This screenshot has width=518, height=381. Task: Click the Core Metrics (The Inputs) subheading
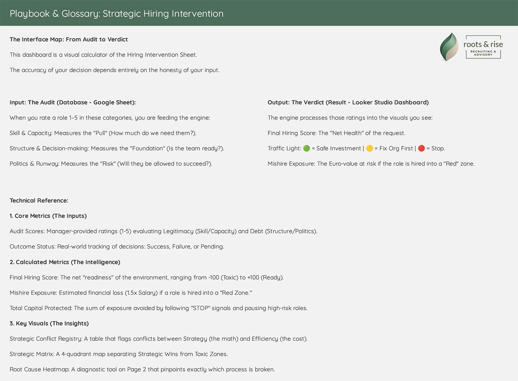tap(48, 216)
